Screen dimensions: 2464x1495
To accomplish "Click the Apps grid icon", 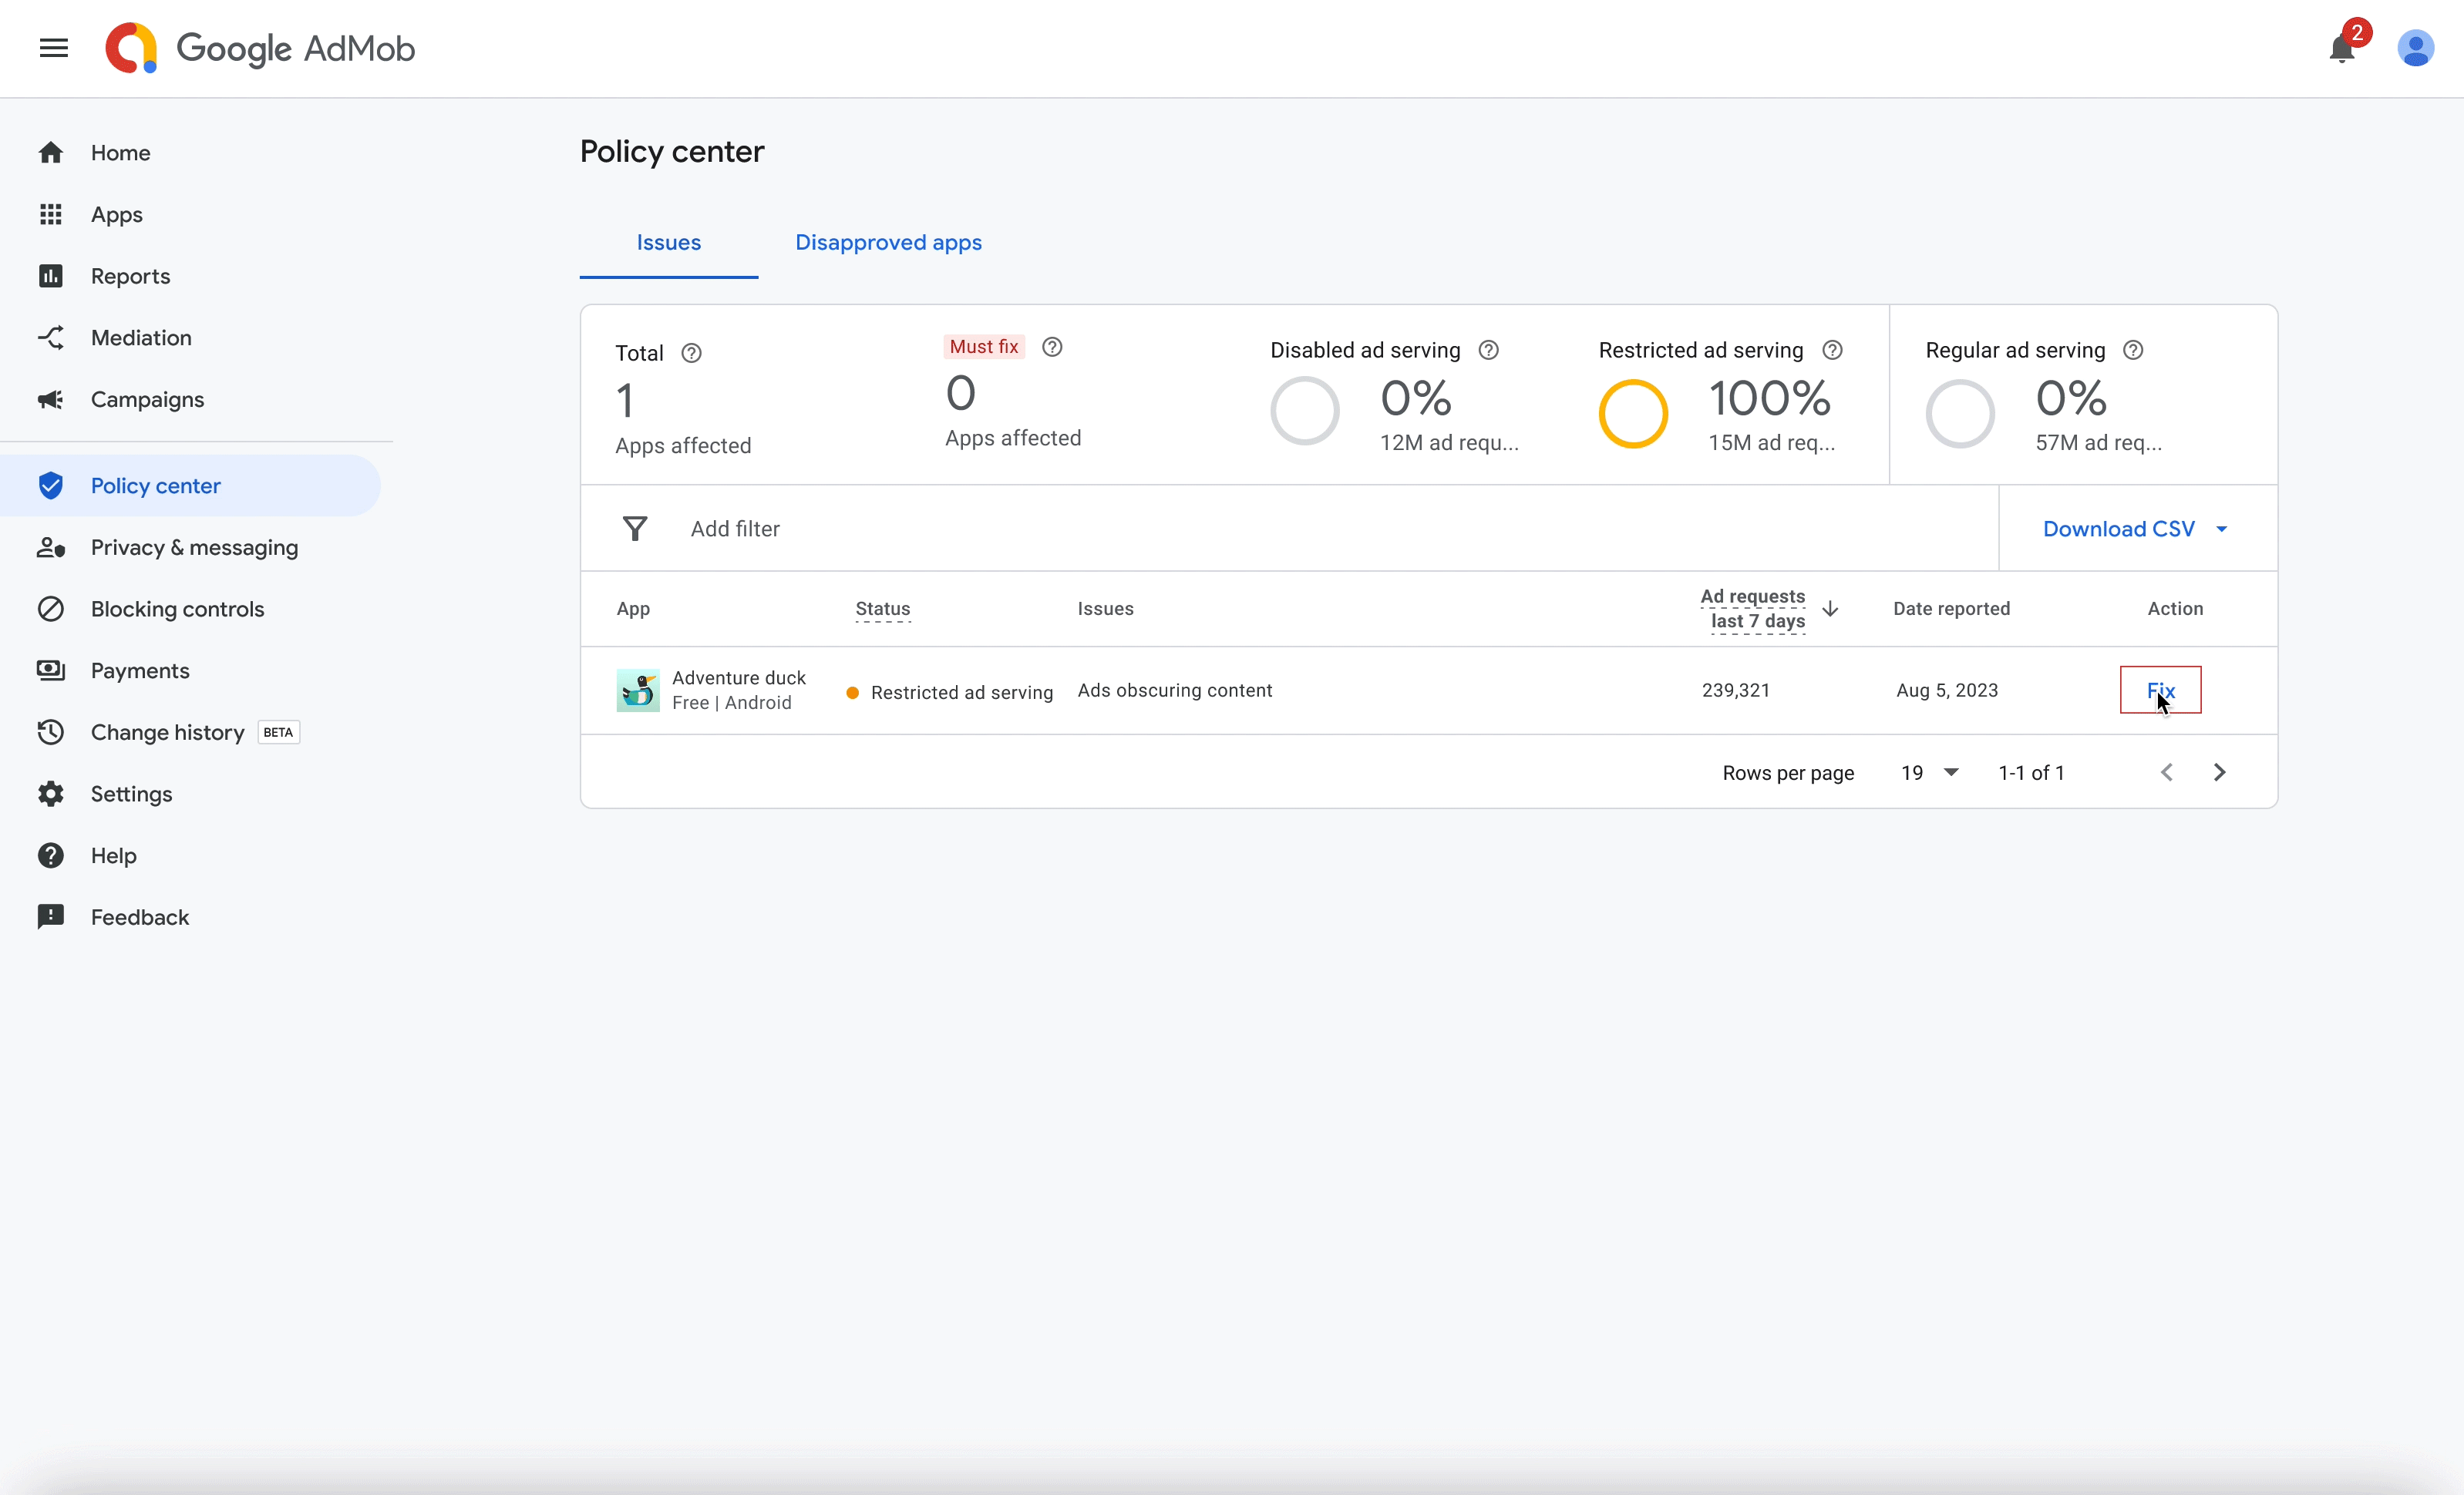I will tap(51, 215).
